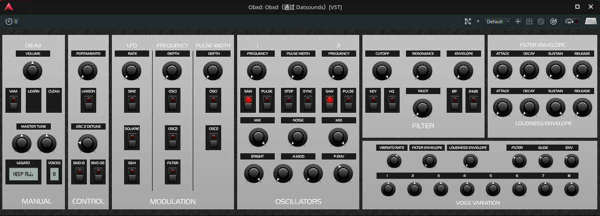
Task: Click the delete preset icon
Action: 541,22
